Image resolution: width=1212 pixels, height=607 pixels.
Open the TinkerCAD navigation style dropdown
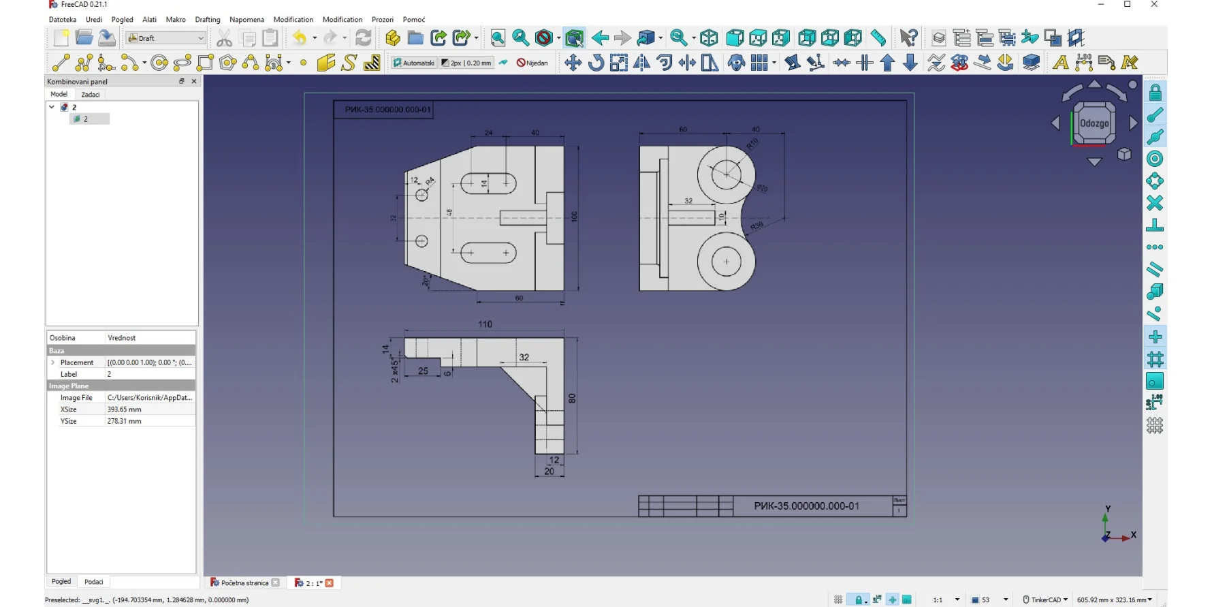click(1045, 600)
